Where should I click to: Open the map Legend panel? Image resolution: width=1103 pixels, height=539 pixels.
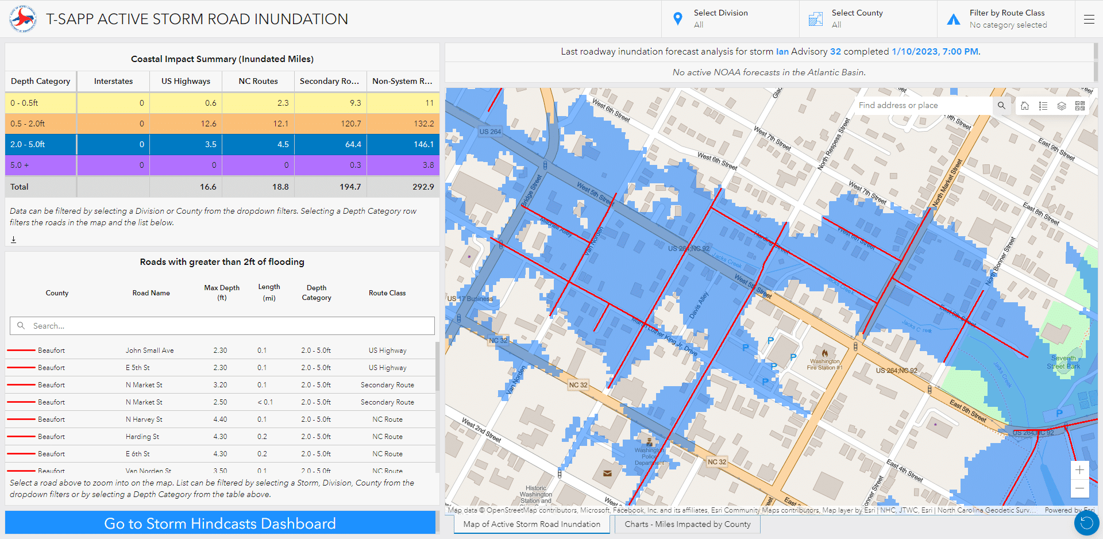point(1043,106)
